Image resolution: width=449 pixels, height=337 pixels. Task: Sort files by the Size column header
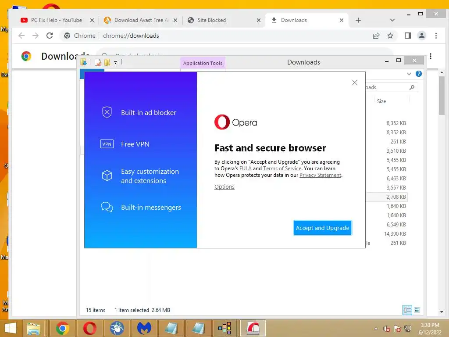[381, 101]
